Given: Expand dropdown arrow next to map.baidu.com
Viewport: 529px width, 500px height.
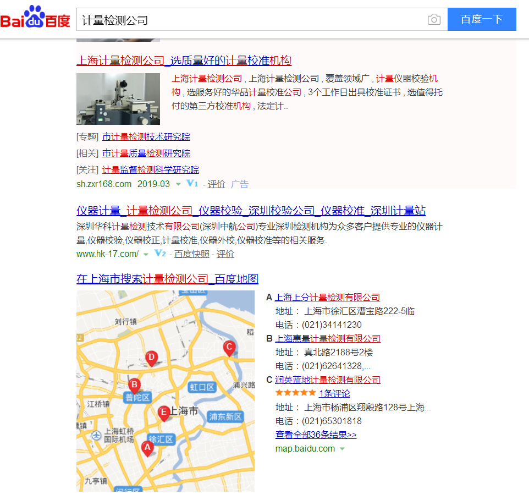Looking at the screenshot, I should point(343,449).
